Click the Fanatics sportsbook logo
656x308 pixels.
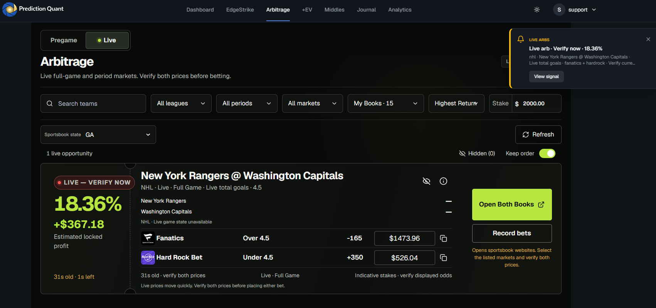[148, 238]
